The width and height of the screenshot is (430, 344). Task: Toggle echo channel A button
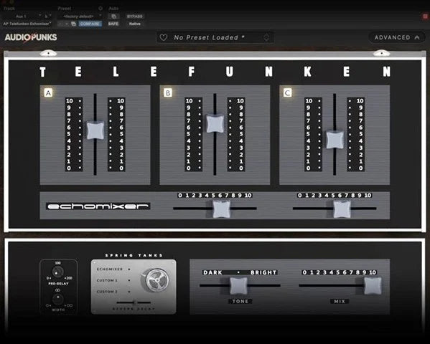[48, 93]
